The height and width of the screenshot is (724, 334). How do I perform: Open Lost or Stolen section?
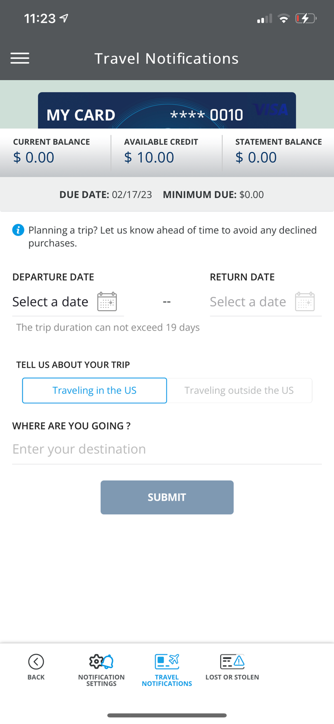pos(232,667)
